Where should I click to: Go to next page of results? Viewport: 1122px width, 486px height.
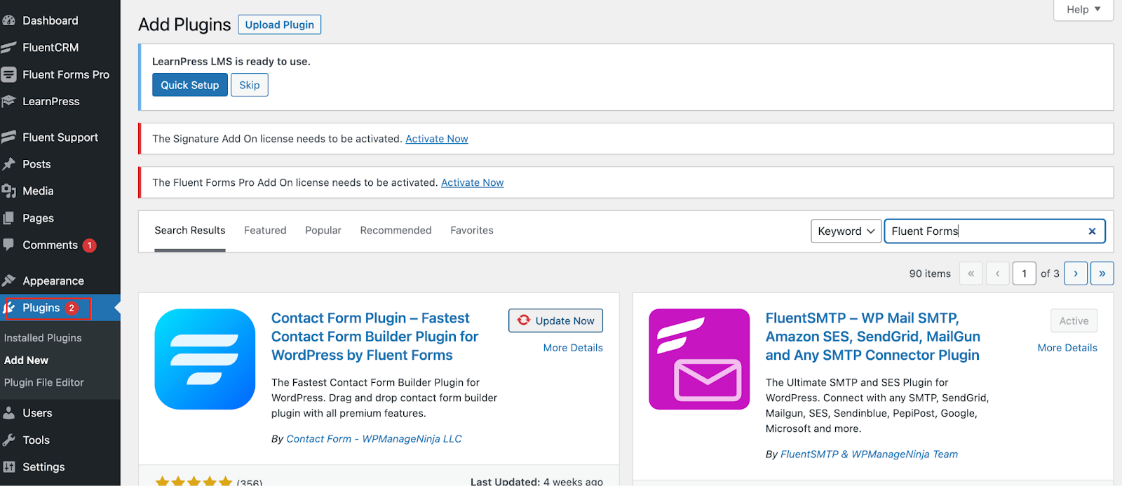1076,274
